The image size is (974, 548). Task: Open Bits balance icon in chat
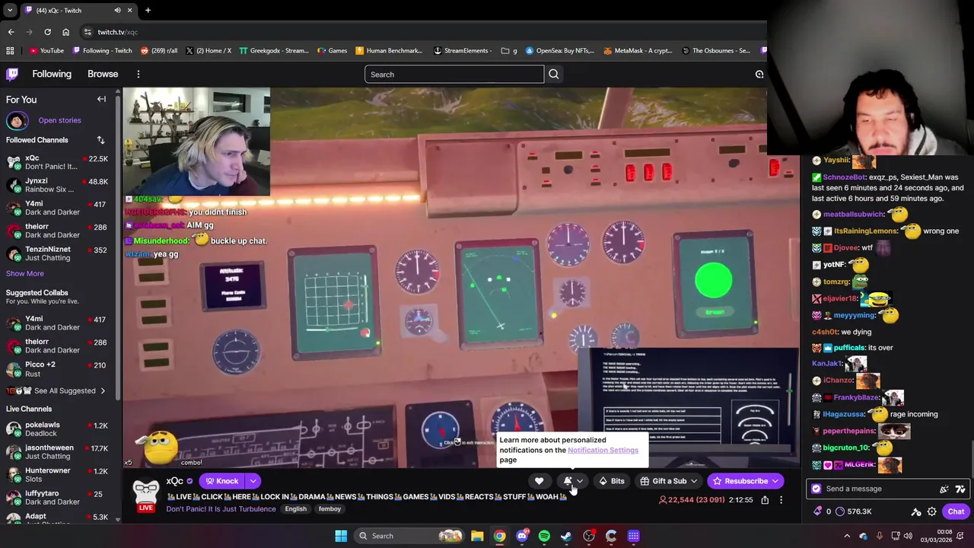click(818, 511)
